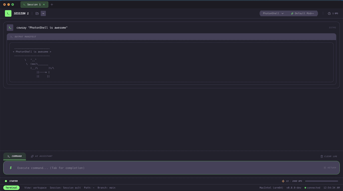This screenshot has height=191, width=343.
Task: Open the PhotonShell dropdown
Action: pos(273,13)
